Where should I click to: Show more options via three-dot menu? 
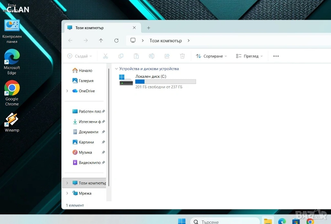point(276,56)
